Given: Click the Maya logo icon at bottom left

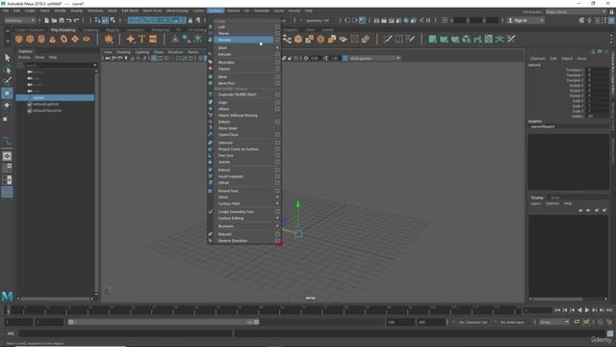Looking at the screenshot, I should [7, 296].
